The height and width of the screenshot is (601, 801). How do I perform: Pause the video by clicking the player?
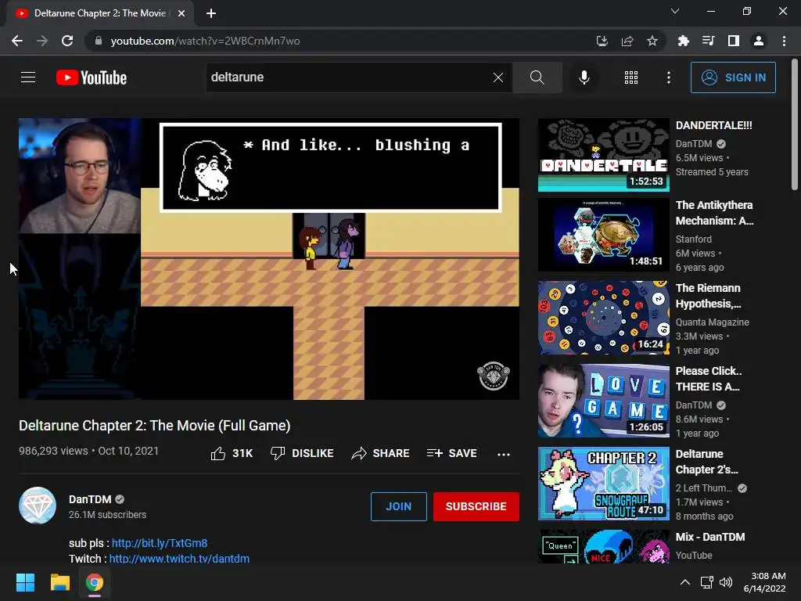point(269,258)
